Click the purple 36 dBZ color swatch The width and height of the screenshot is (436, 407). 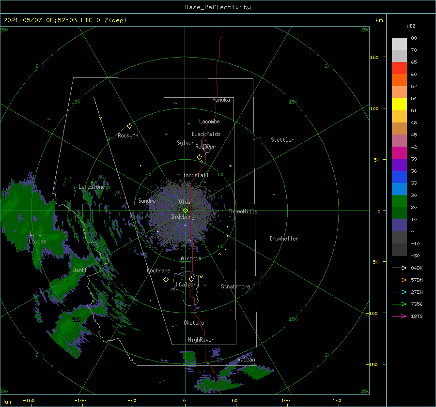[x=399, y=165]
